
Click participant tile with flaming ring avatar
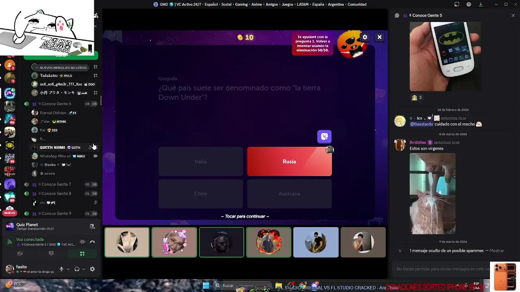[269, 242]
